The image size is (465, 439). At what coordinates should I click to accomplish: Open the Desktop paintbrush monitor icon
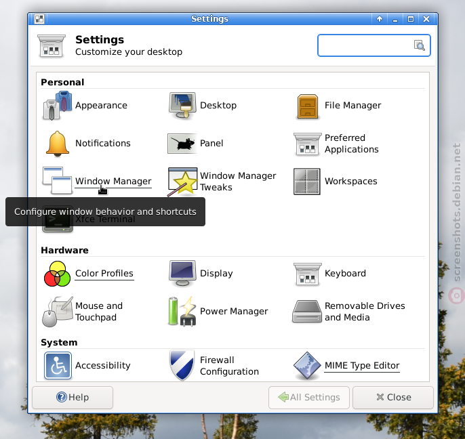(x=182, y=106)
